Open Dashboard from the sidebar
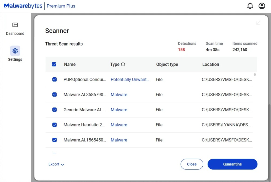The height and width of the screenshot is (182, 271). coord(15,29)
